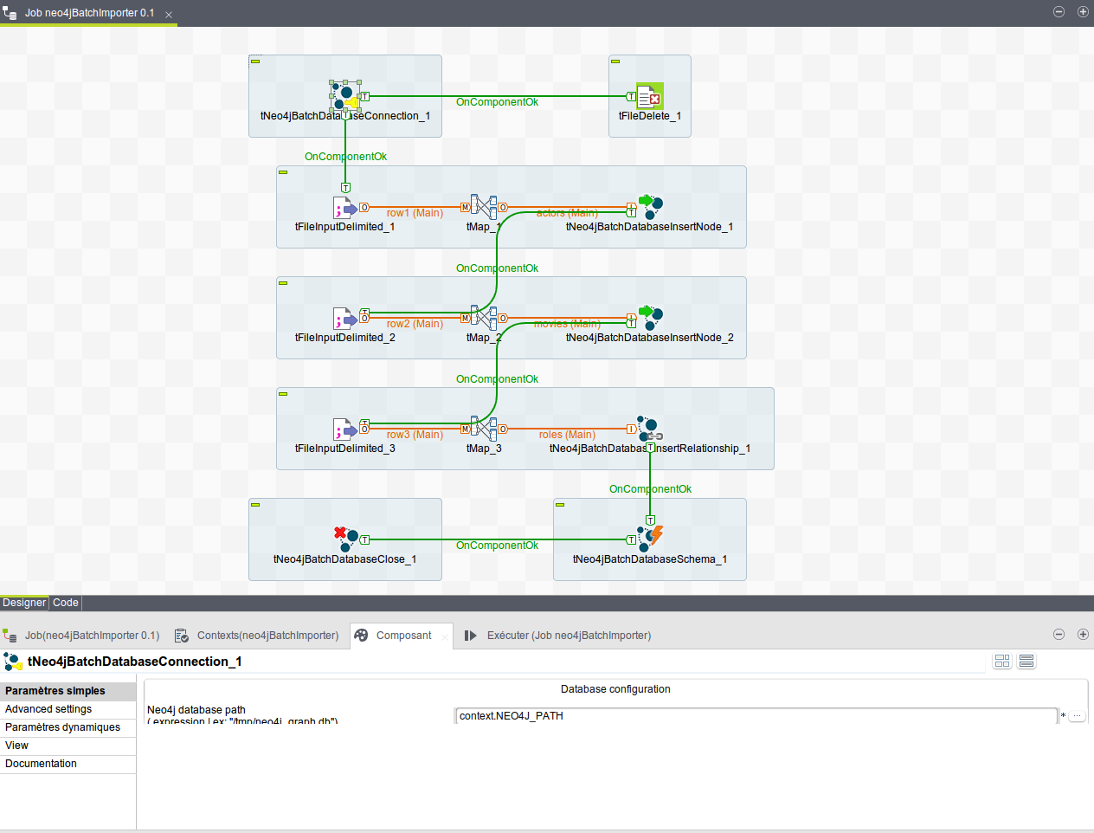
Task: Select the movies (Main) connection label
Action: click(567, 324)
